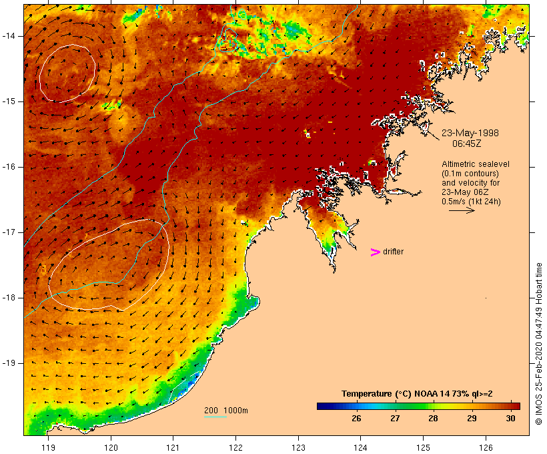Click the colorbar tick label '29'

[472, 418]
